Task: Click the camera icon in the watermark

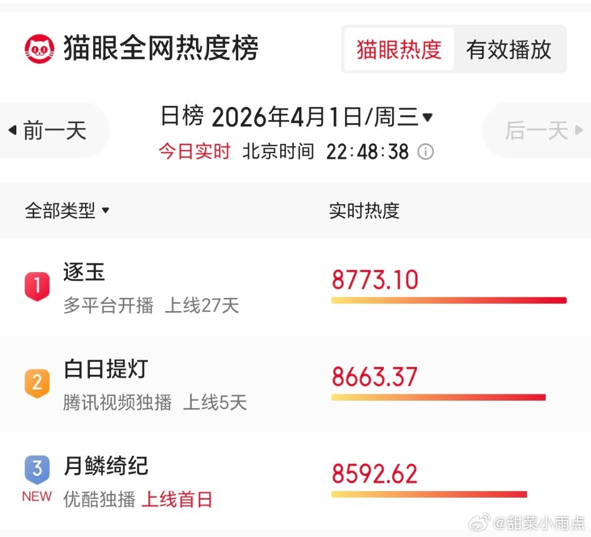Action: point(478,523)
